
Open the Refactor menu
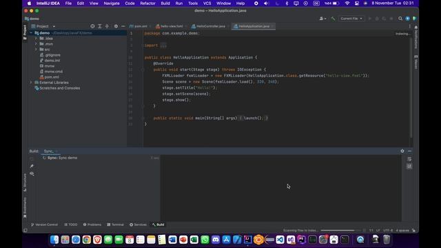tap(147, 3)
